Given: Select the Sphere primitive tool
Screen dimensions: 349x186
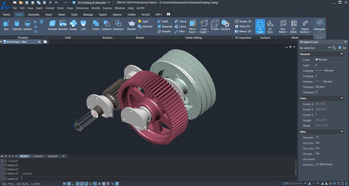Looking at the screenshot, I should (x=27, y=25).
